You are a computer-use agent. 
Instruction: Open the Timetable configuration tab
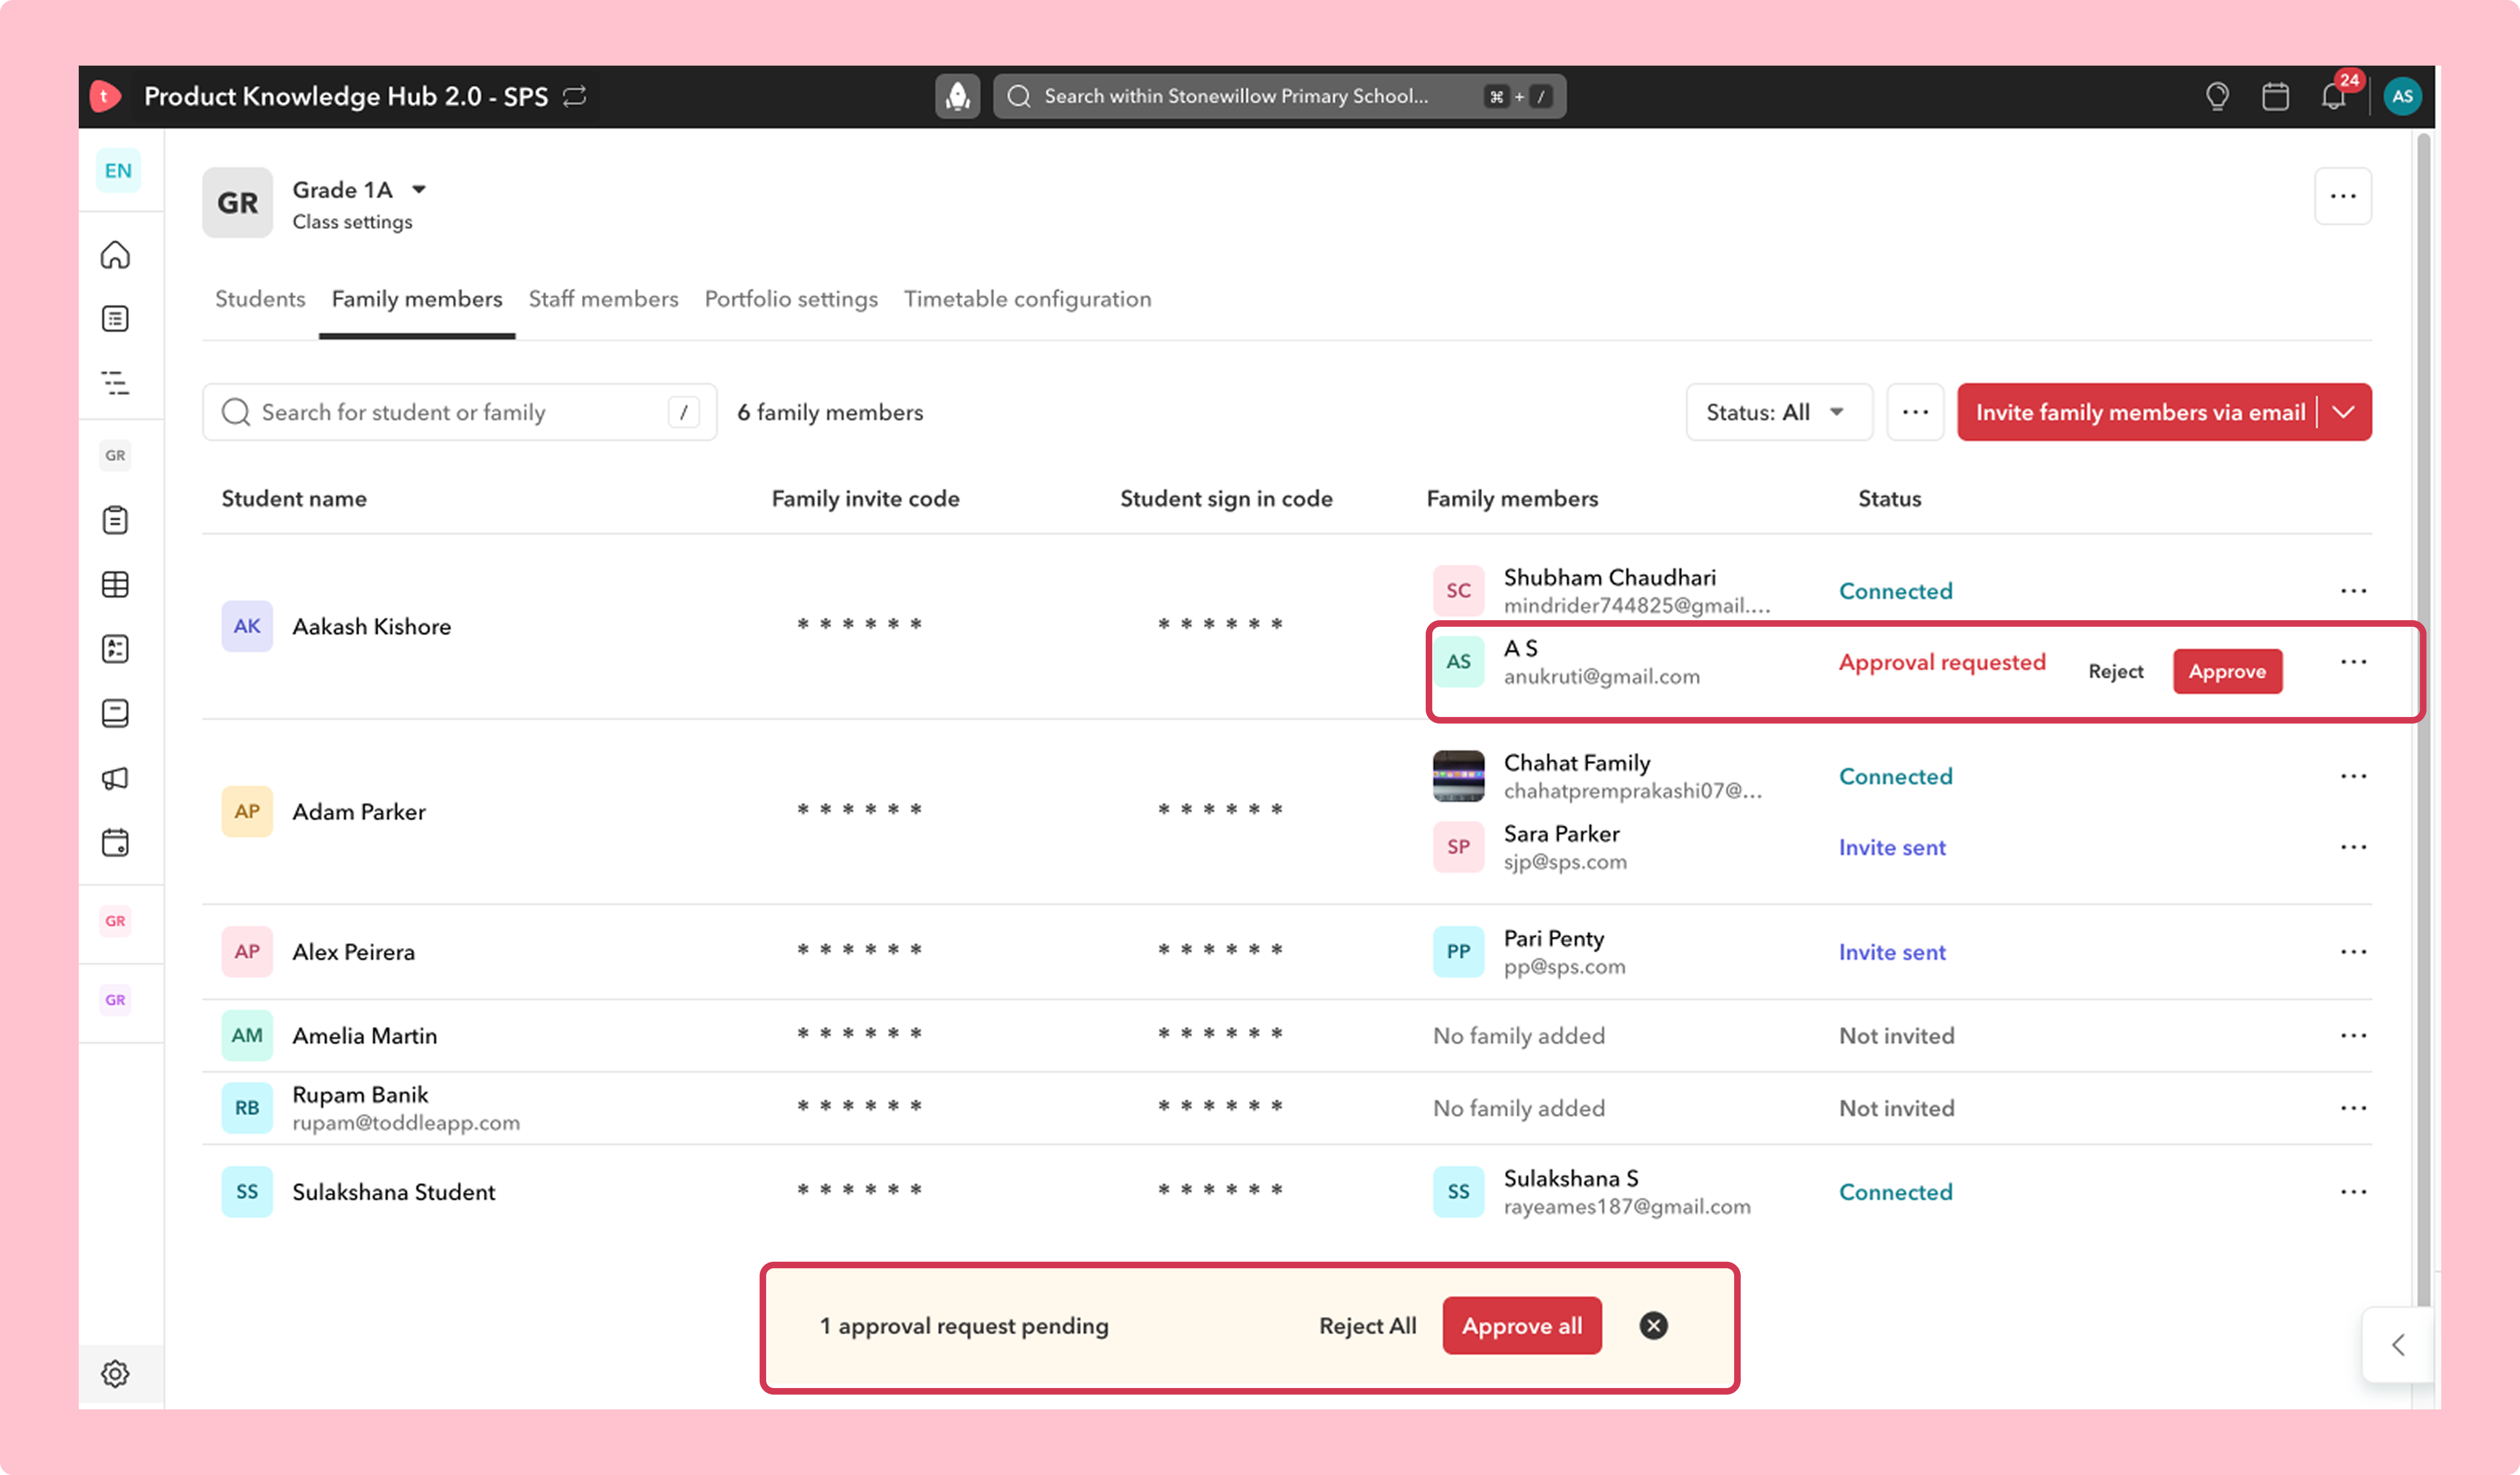tap(1027, 299)
